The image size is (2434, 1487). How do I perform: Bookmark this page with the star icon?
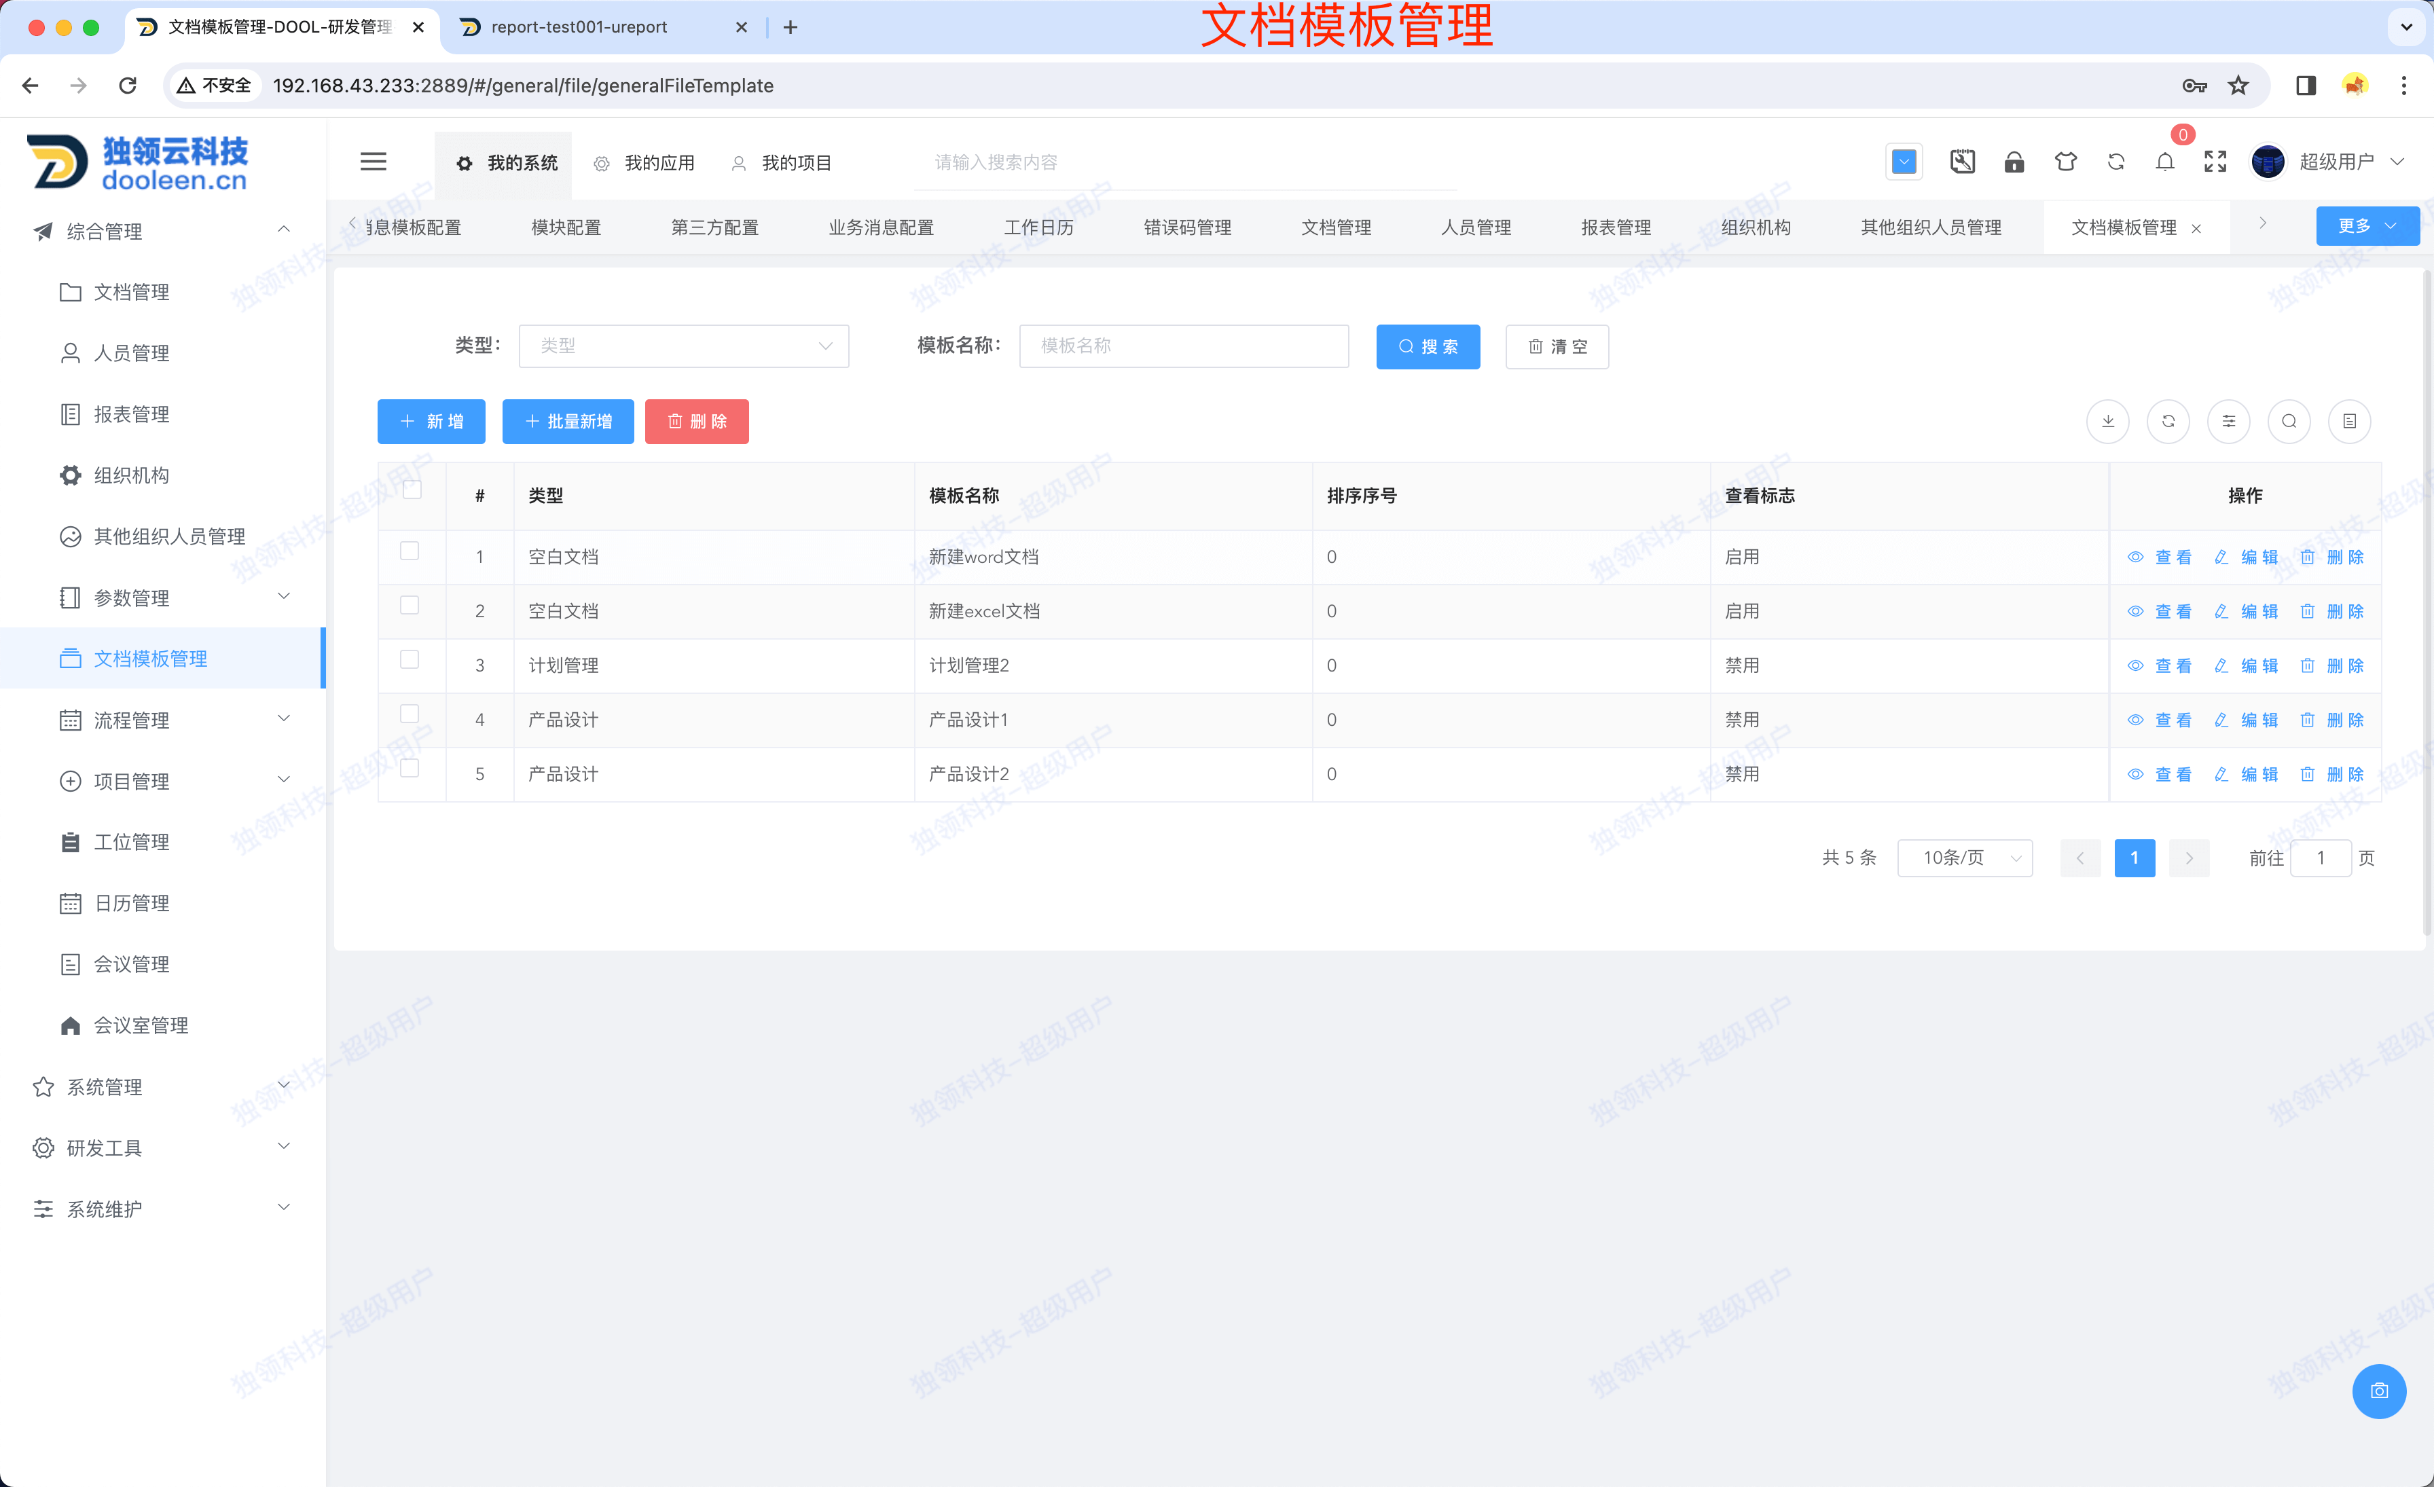coord(2238,86)
